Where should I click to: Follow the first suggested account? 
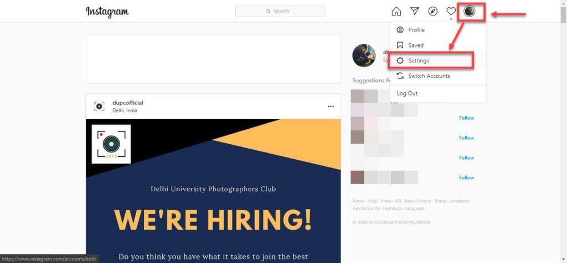pyautogui.click(x=466, y=118)
